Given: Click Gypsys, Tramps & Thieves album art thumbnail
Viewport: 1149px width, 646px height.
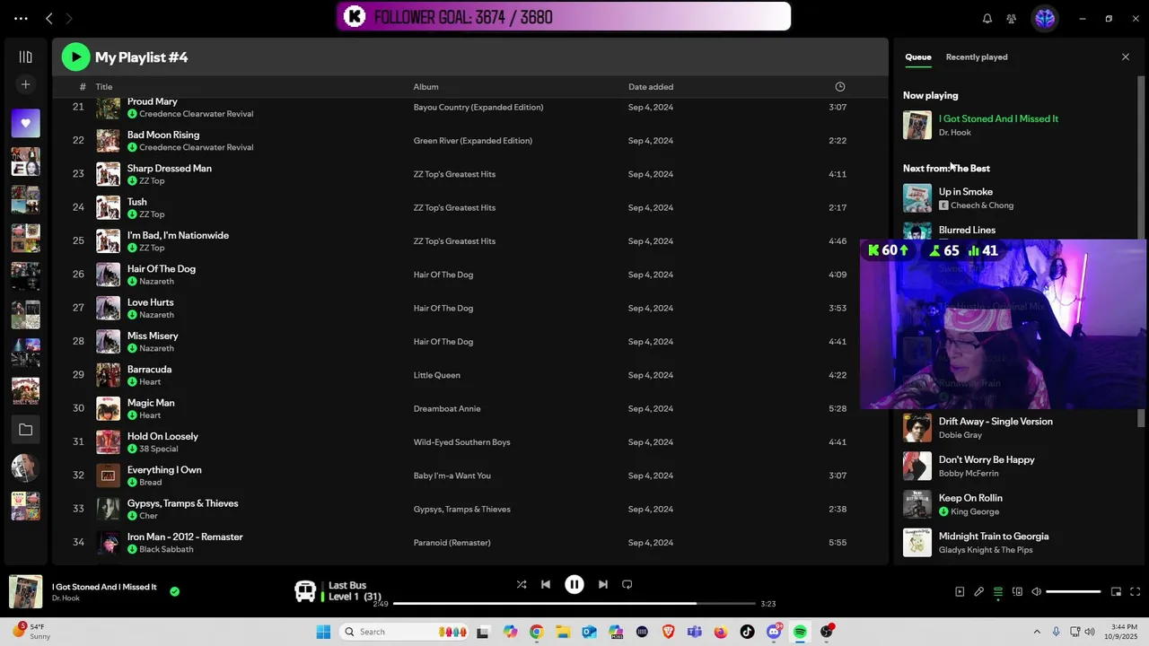Looking at the screenshot, I should [x=108, y=509].
